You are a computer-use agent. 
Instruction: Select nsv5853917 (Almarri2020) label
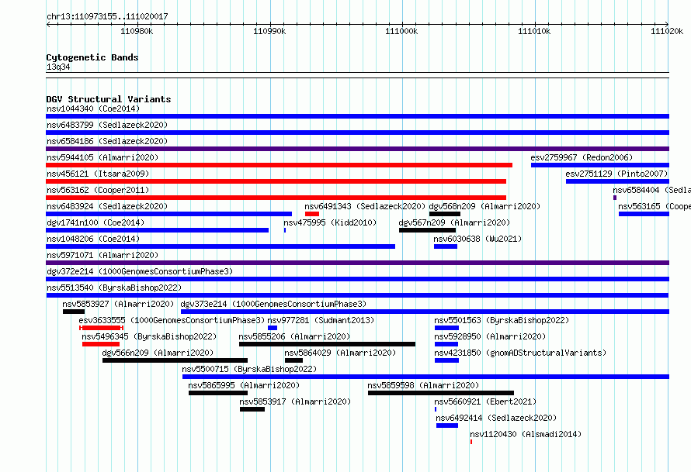295,401
